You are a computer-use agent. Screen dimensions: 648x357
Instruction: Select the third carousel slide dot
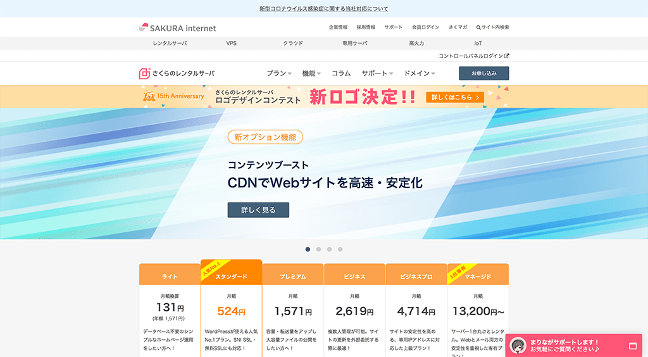329,249
